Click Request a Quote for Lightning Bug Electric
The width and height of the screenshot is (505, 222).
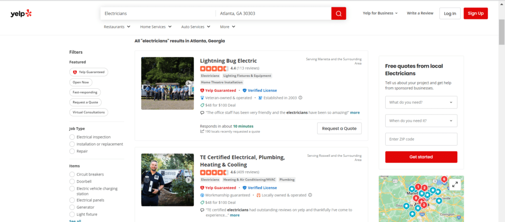coord(339,128)
